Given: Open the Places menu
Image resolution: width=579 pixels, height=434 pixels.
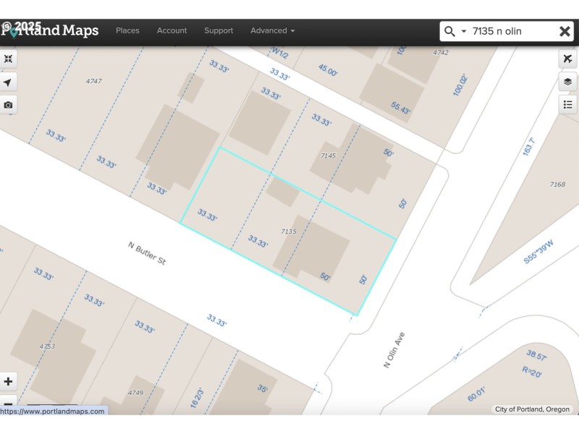Looking at the screenshot, I should coord(127,30).
